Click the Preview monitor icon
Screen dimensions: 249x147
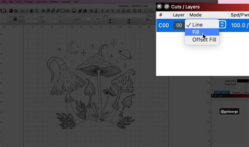point(74,11)
